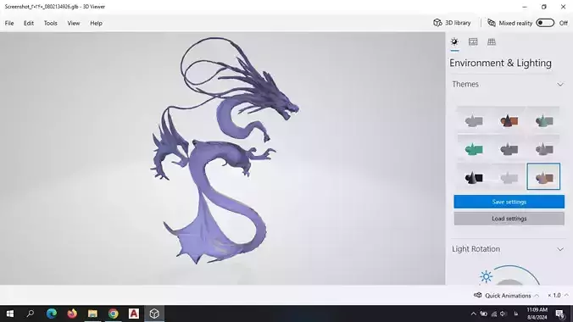This screenshot has width=573, height=322.
Task: Collapse the Themes section chevron
Action: pyautogui.click(x=560, y=85)
